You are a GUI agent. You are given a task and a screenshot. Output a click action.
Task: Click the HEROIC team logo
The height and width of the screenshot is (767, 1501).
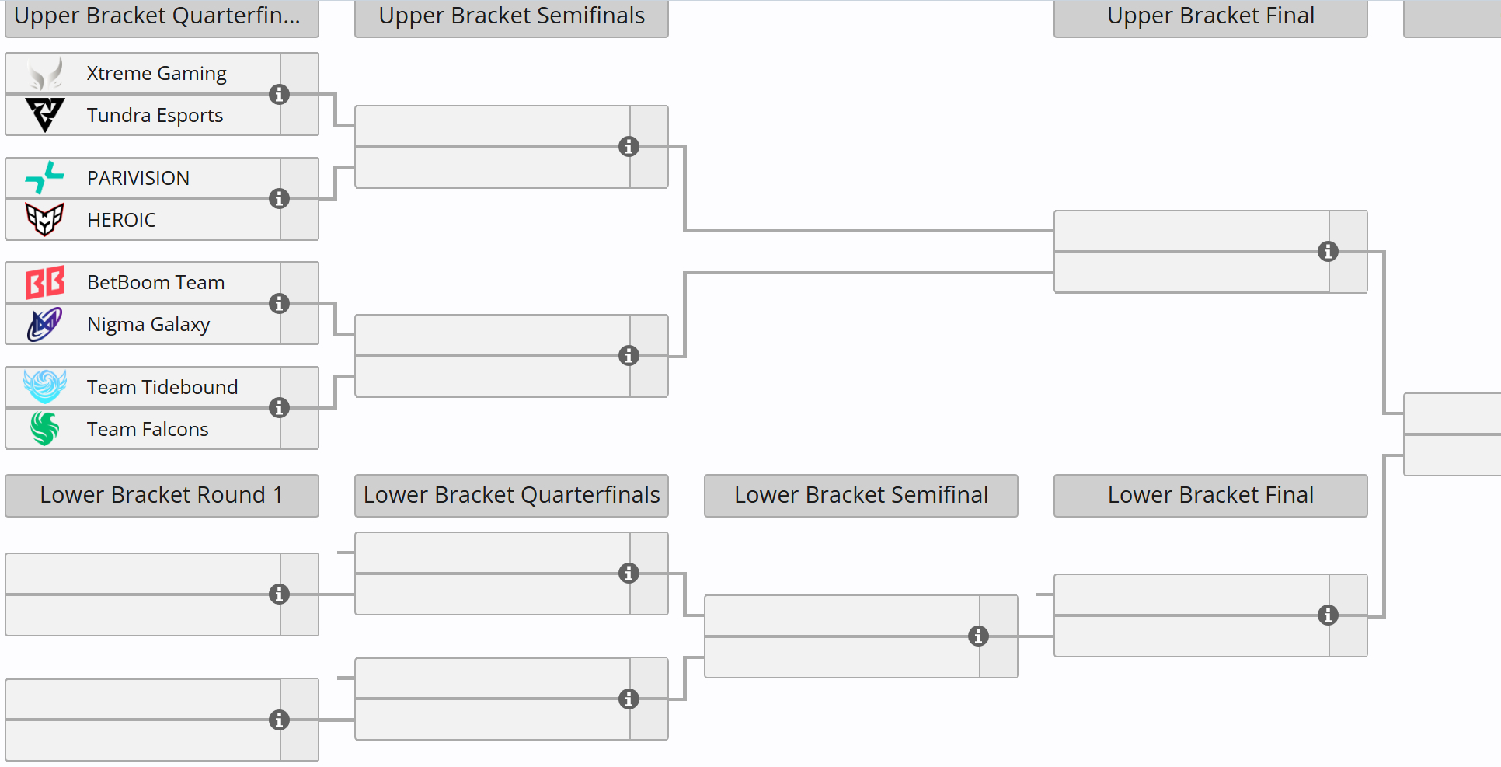[45, 220]
